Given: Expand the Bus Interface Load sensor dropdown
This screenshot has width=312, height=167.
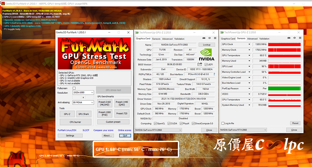Looking at the screenshot, I should 249,83.
